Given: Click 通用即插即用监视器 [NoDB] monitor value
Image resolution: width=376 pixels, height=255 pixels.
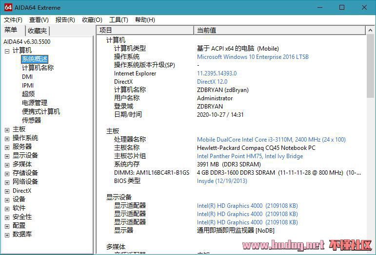Looking at the screenshot, I should pyautogui.click(x=236, y=230).
